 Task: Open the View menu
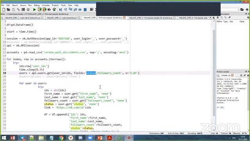coord(70,5)
